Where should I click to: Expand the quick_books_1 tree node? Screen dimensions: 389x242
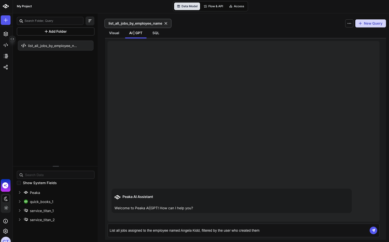click(20, 201)
